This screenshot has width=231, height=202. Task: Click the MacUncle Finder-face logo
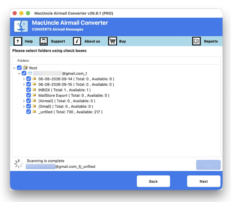[21, 26]
